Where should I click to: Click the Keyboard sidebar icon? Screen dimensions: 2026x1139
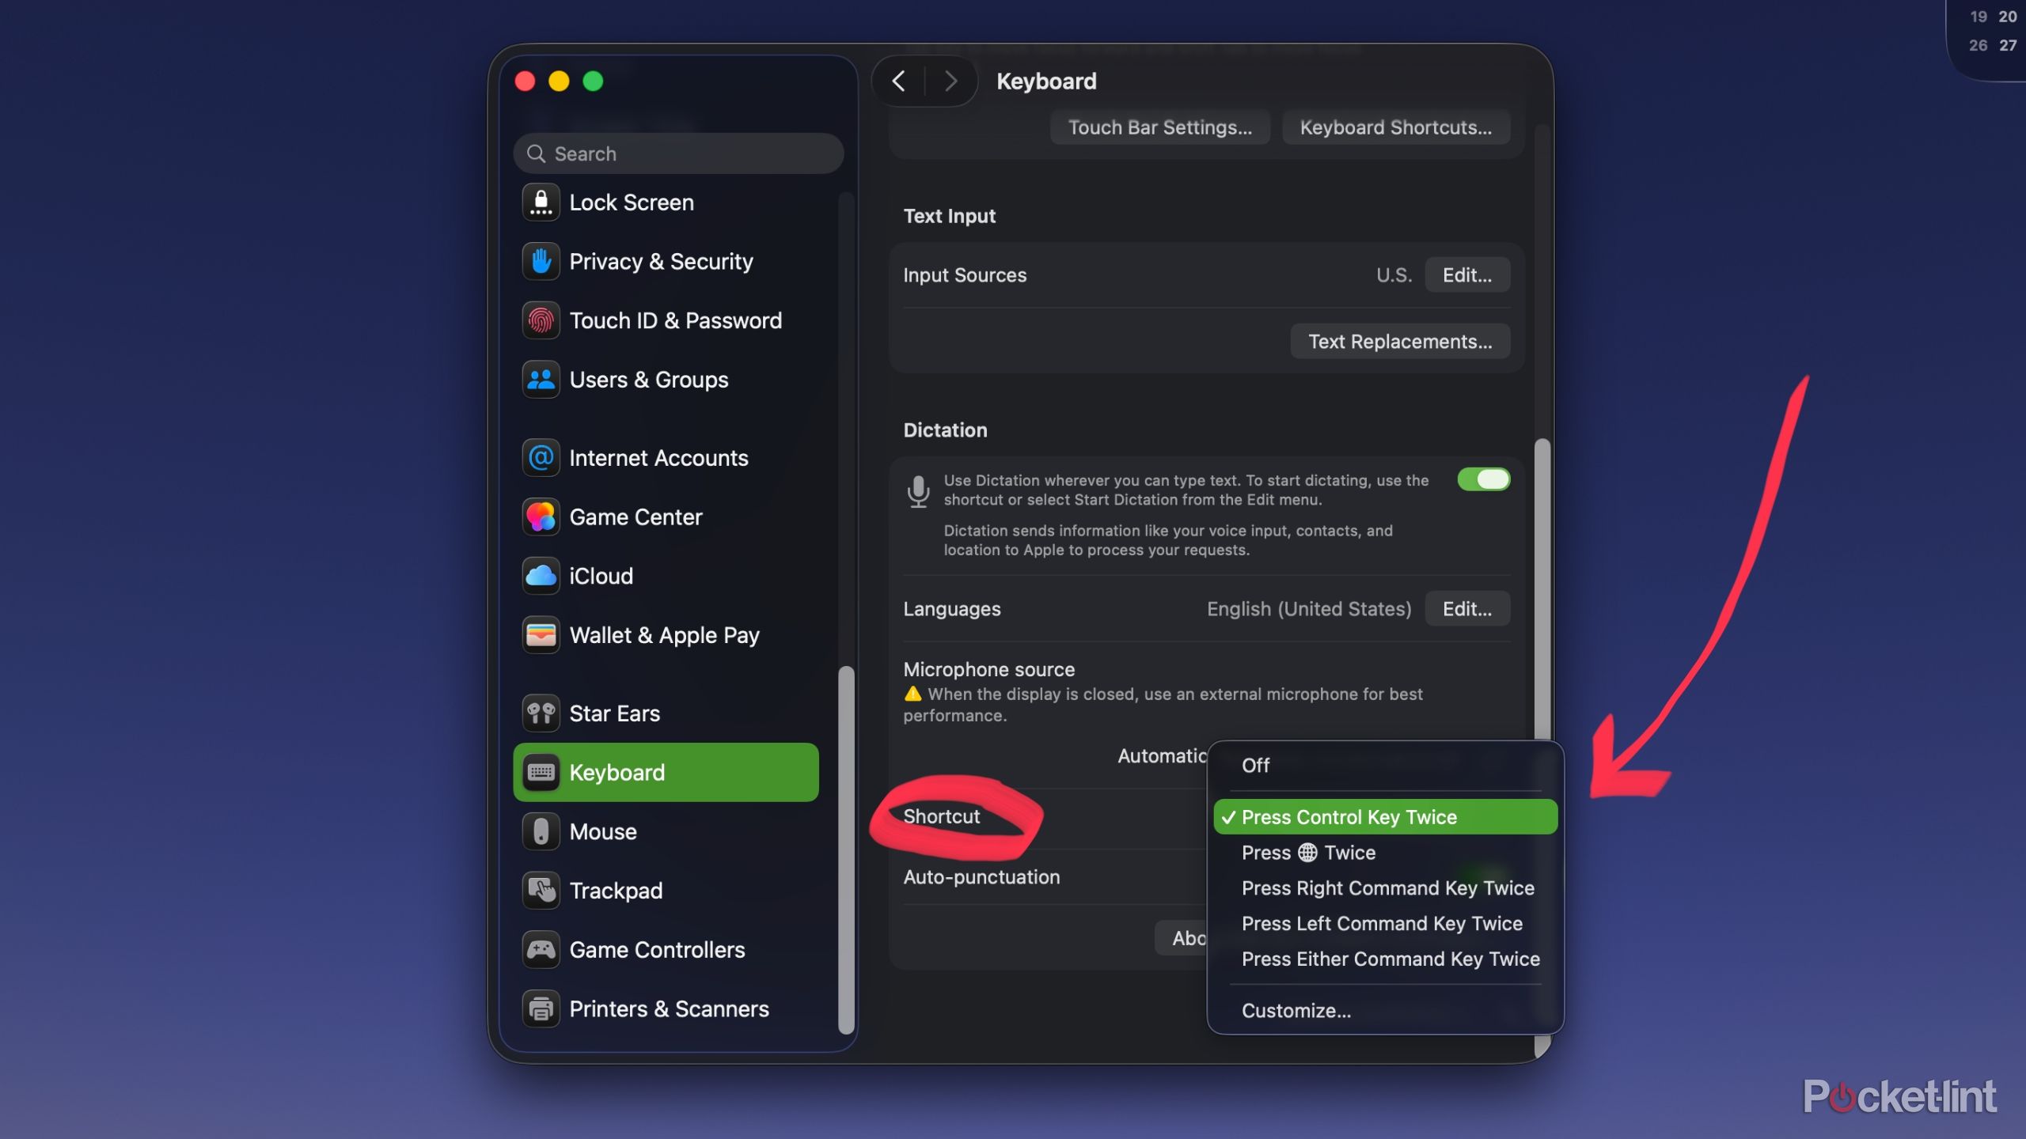point(541,773)
